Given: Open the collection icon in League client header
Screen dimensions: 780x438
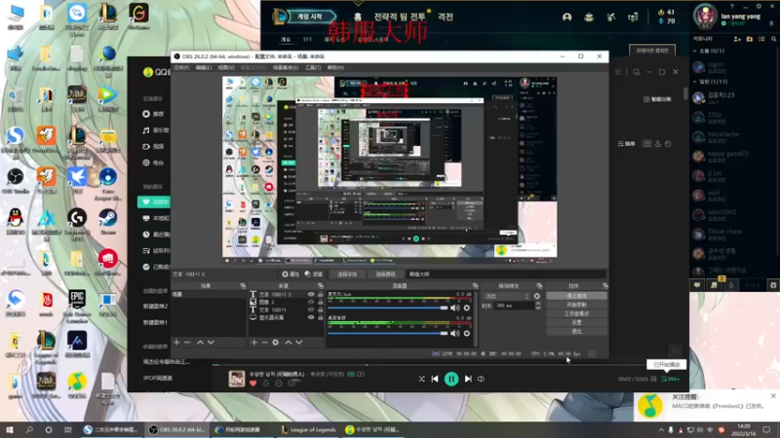Looking at the screenshot, I should [589, 17].
